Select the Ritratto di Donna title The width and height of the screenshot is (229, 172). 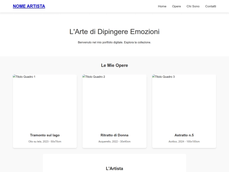click(114, 135)
